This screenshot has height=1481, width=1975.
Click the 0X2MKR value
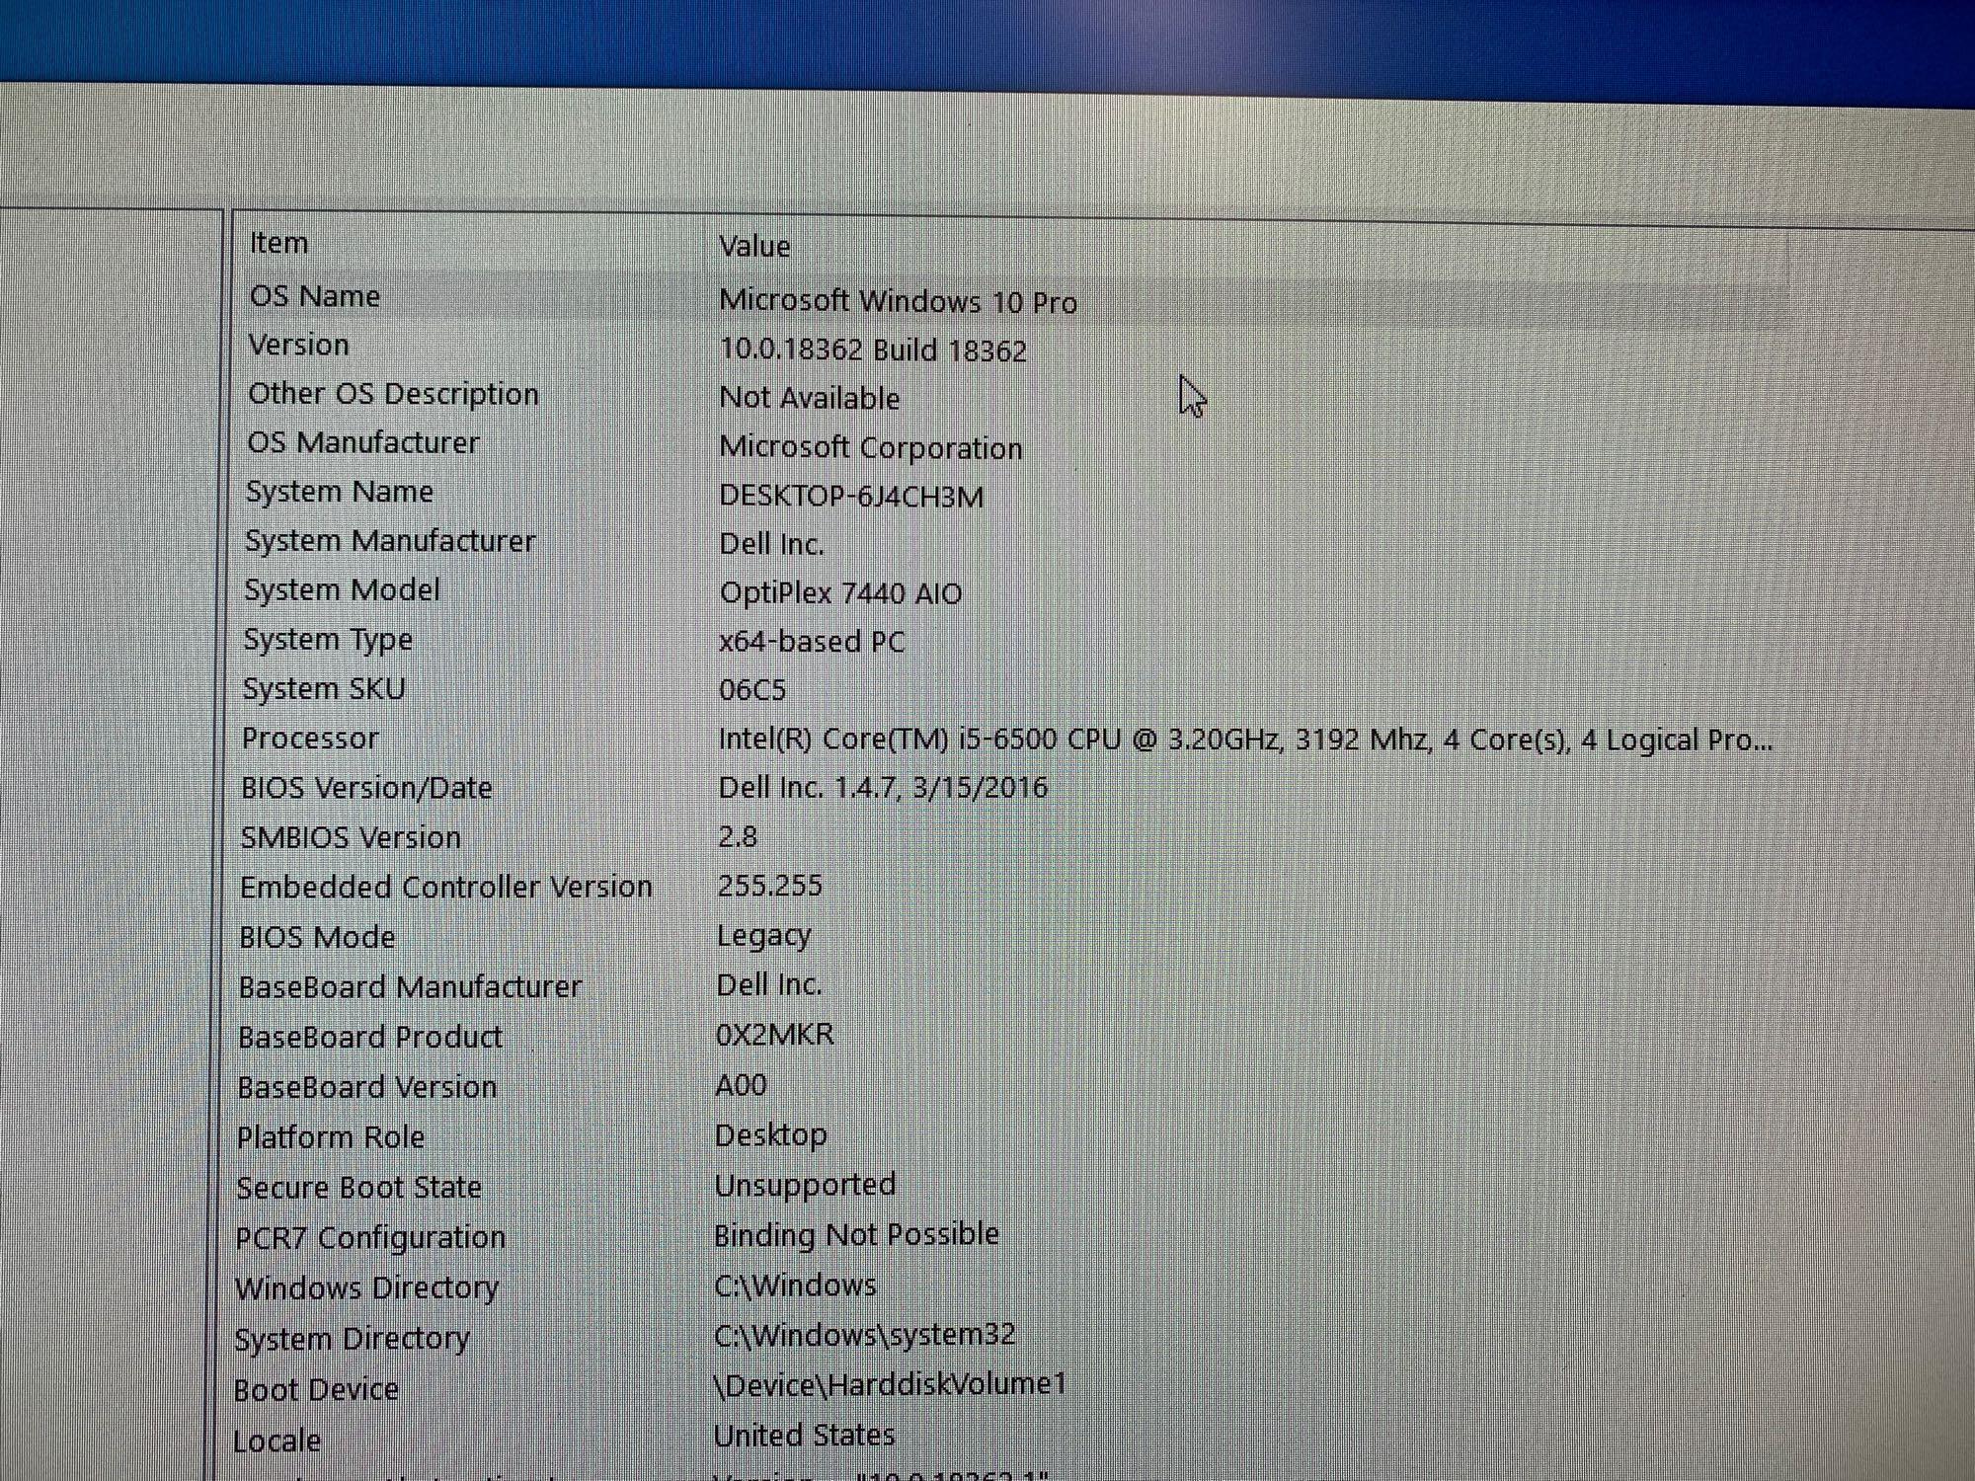775,1035
